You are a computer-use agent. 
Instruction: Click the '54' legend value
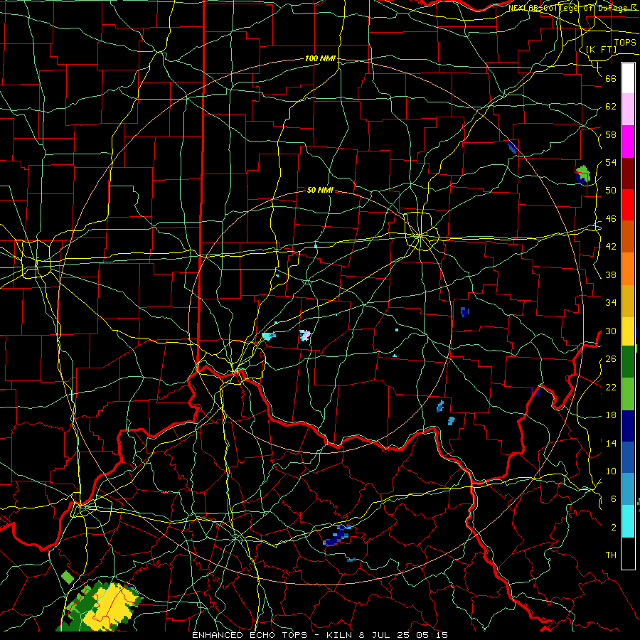click(611, 162)
